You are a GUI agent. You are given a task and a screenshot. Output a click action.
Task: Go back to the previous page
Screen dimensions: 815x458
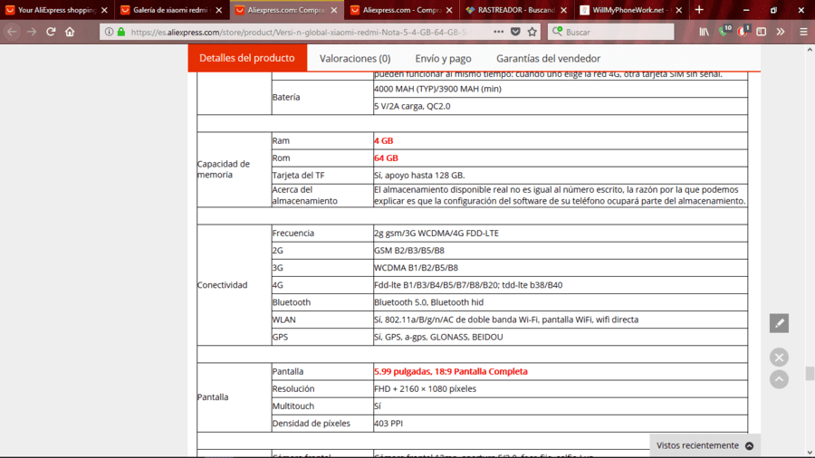(12, 32)
